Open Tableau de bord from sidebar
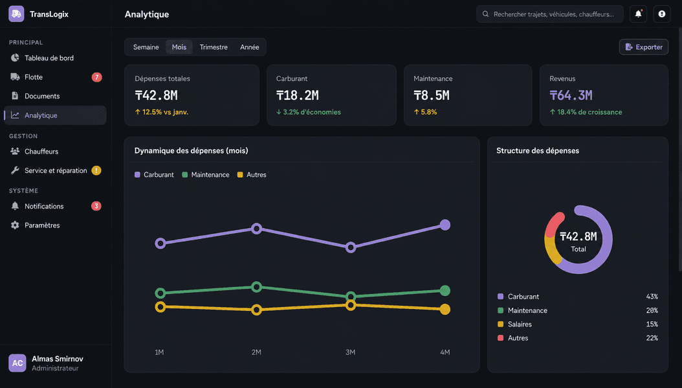Screen dimensions: 682x388 click(x=55, y=58)
